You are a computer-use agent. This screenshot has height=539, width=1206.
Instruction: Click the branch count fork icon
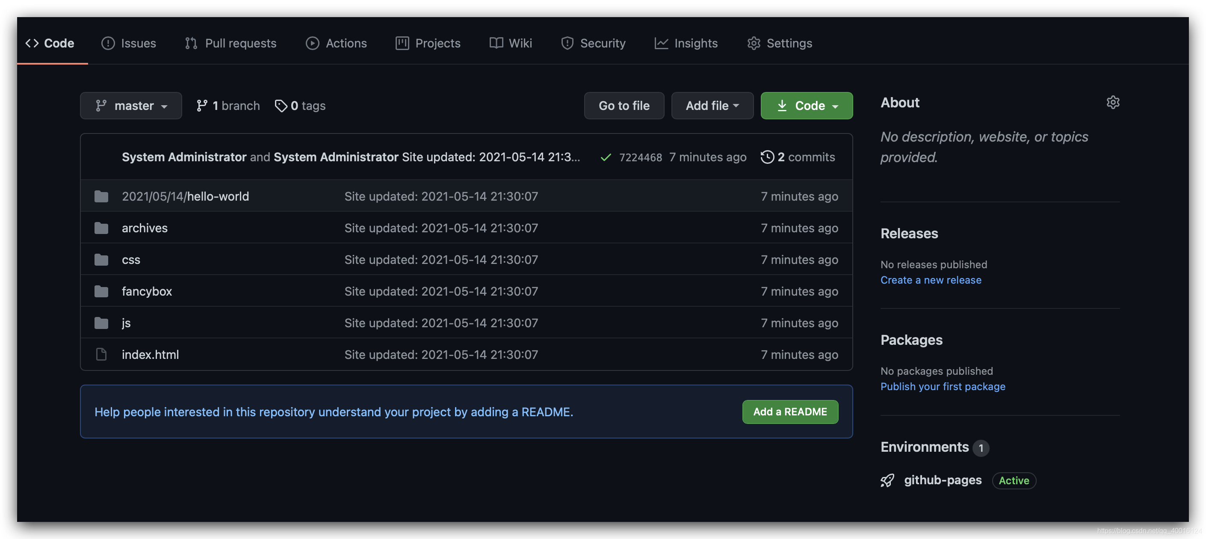click(x=202, y=106)
